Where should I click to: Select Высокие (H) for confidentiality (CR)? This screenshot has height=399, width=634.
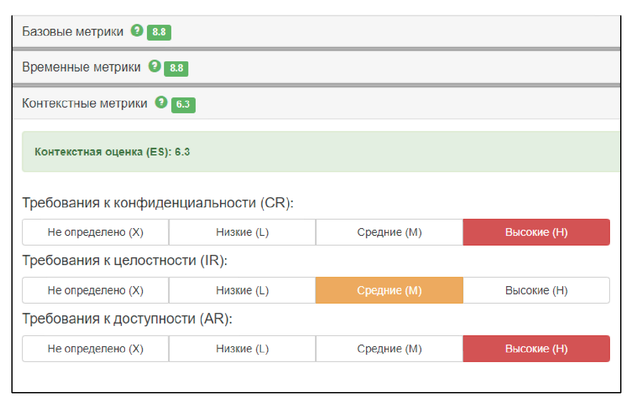coord(536,233)
